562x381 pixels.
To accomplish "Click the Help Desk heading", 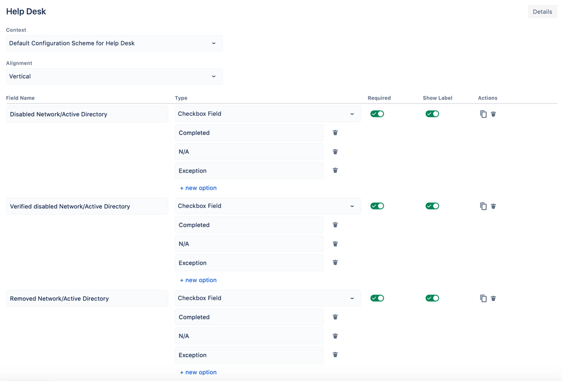I will pos(26,11).
